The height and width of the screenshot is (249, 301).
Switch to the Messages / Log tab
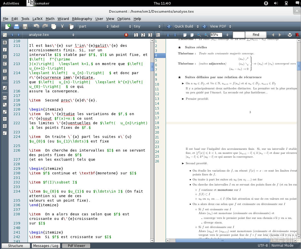[x=46, y=245]
